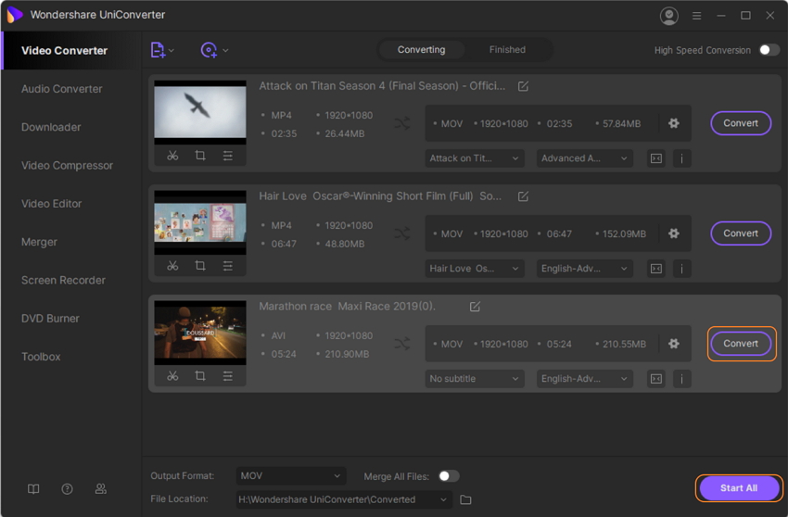The image size is (788, 517).
Task: Convert the Attack on Titan video
Action: [x=741, y=123]
